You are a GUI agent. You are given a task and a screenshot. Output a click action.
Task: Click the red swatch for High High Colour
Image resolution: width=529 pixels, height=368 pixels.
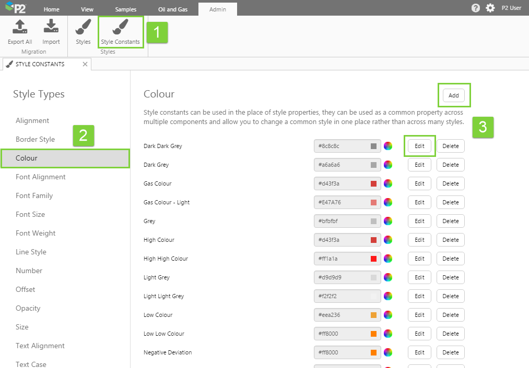tap(373, 259)
